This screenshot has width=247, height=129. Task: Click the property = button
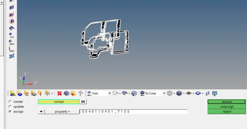pyautogui.click(x=62, y=112)
